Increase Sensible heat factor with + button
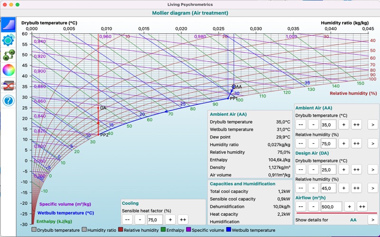The image size is (380, 237). pyautogui.click(x=170, y=219)
